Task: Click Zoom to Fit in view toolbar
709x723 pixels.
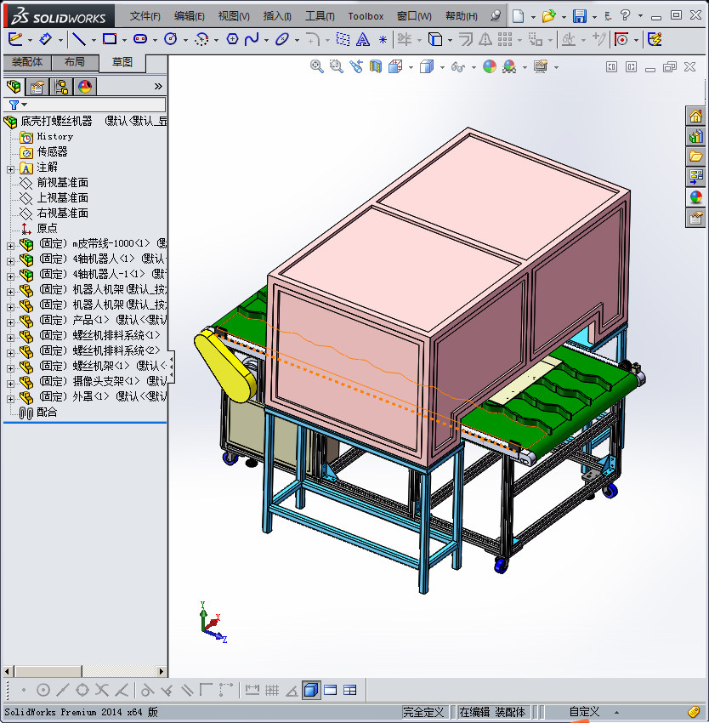Action: pos(317,67)
